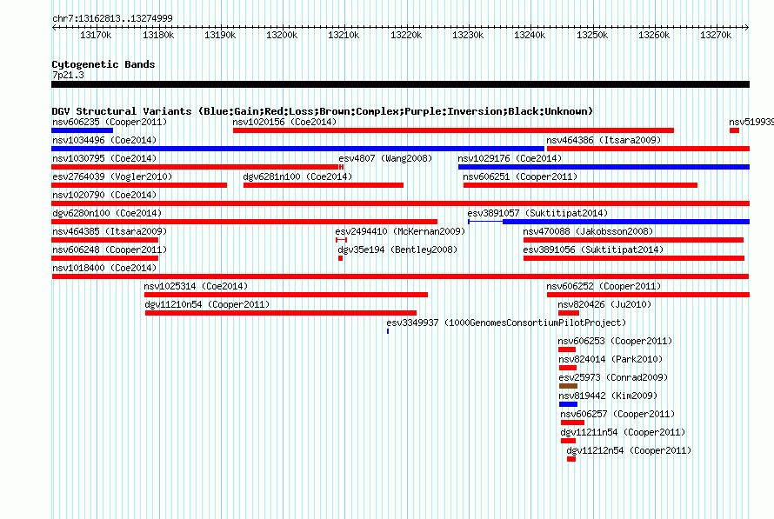This screenshot has width=774, height=519.
Task: Click the chr7:13162813..13274999 region label
Action: point(112,18)
